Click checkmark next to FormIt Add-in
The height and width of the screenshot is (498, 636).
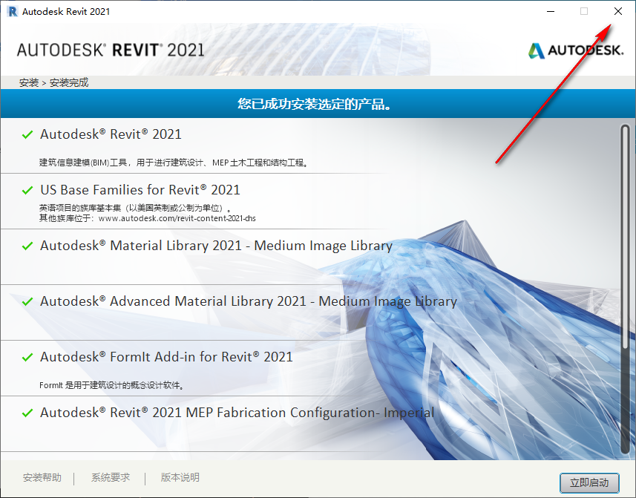click(27, 358)
